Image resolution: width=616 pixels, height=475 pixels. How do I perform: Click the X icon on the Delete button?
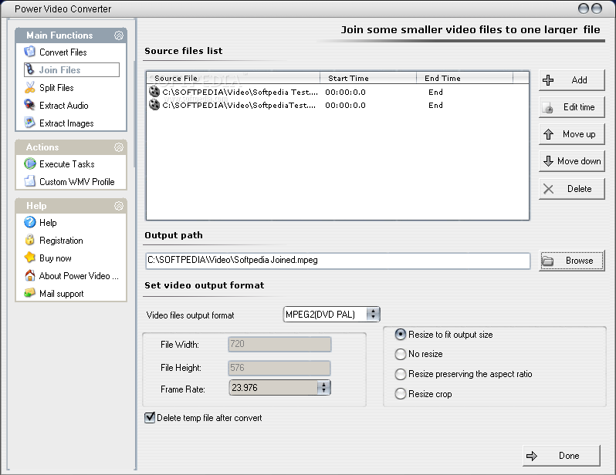tap(548, 189)
